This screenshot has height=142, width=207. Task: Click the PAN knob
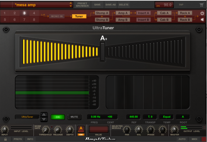(127, 130)
